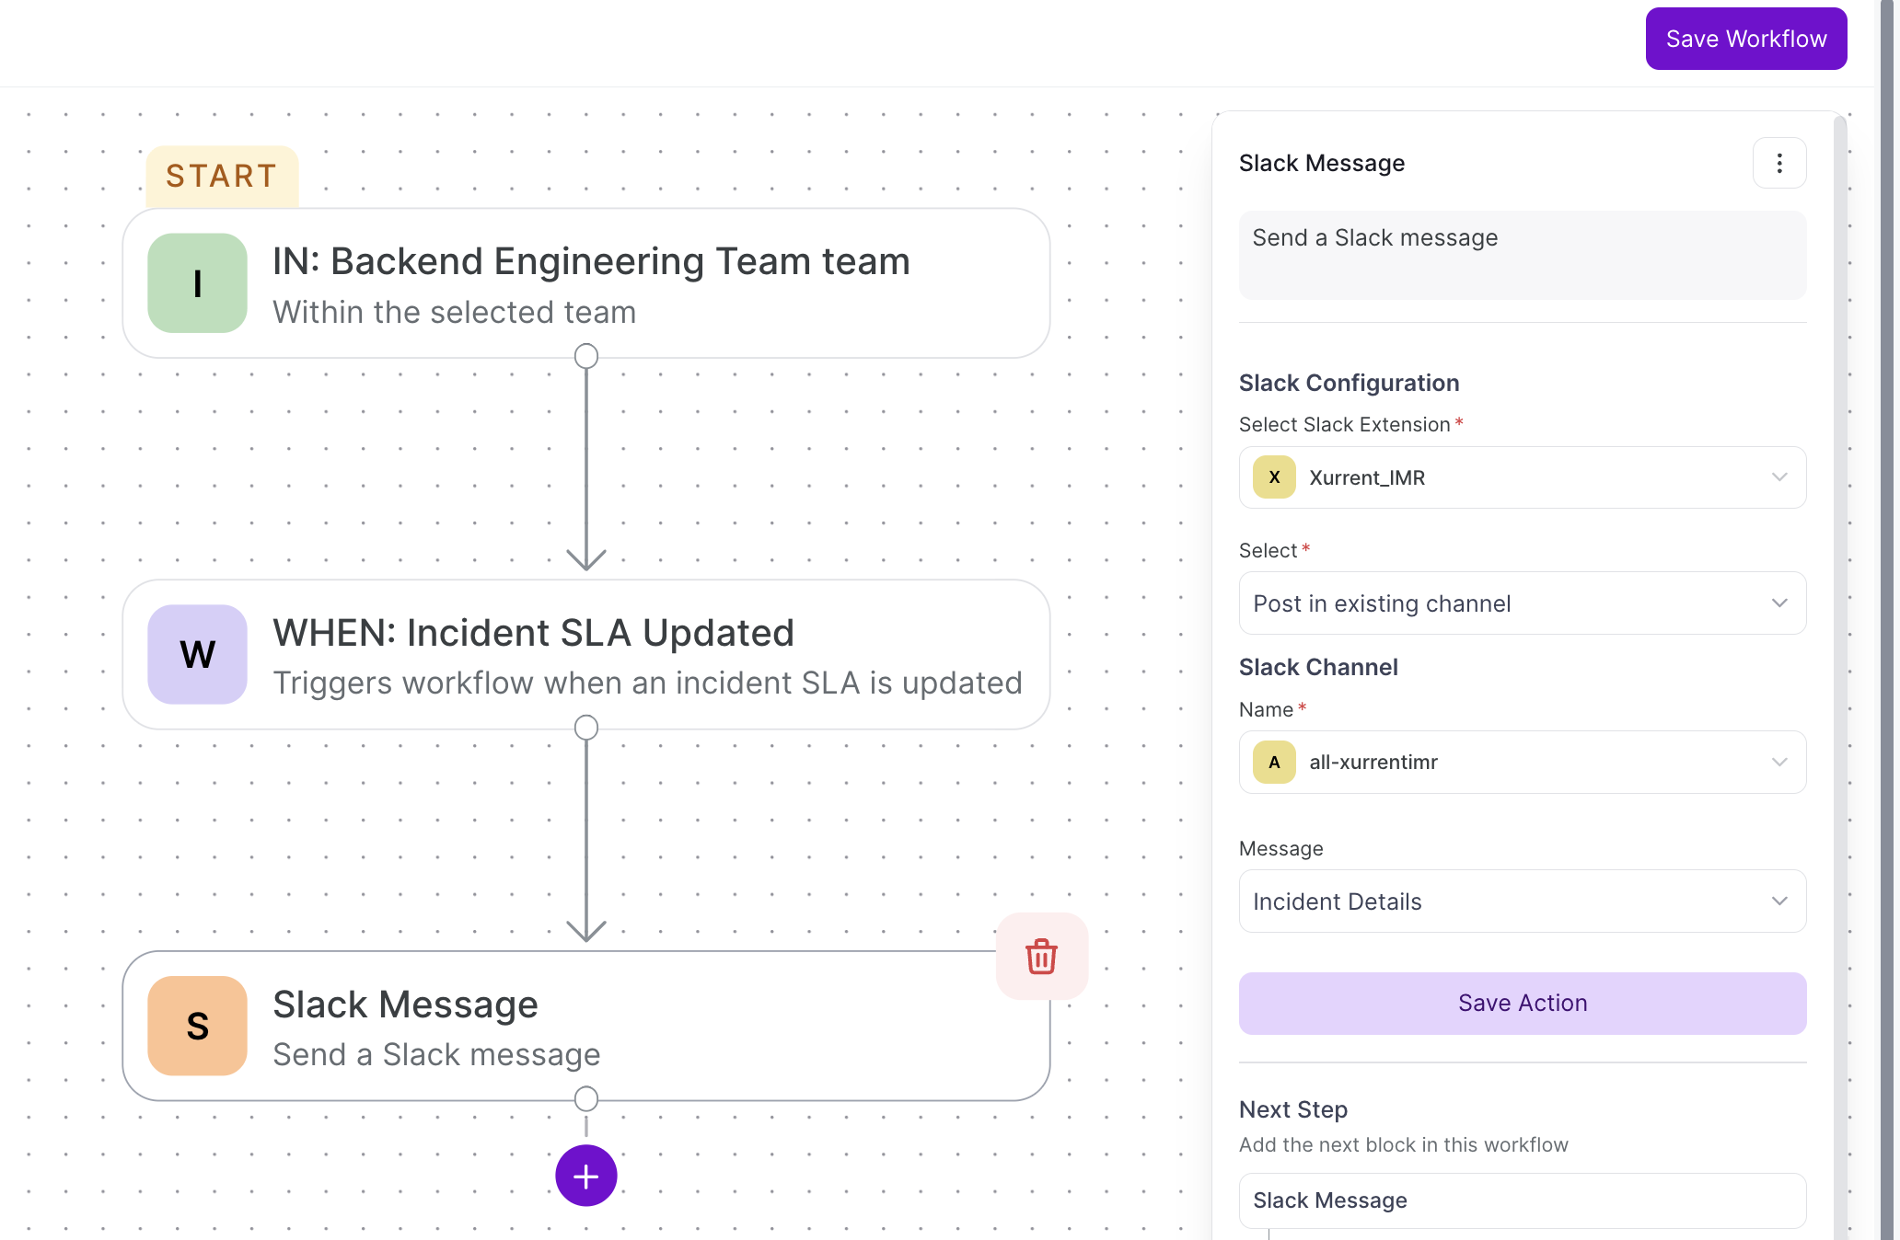Screen dimensions: 1900x1240
Task: Click the Slack Message next step item
Action: click(x=1522, y=1200)
